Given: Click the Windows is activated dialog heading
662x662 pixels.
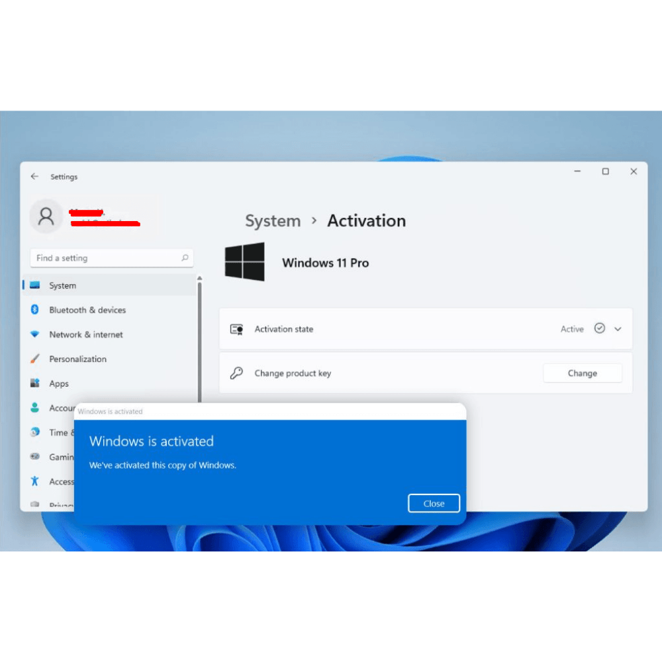Looking at the screenshot, I should (151, 441).
